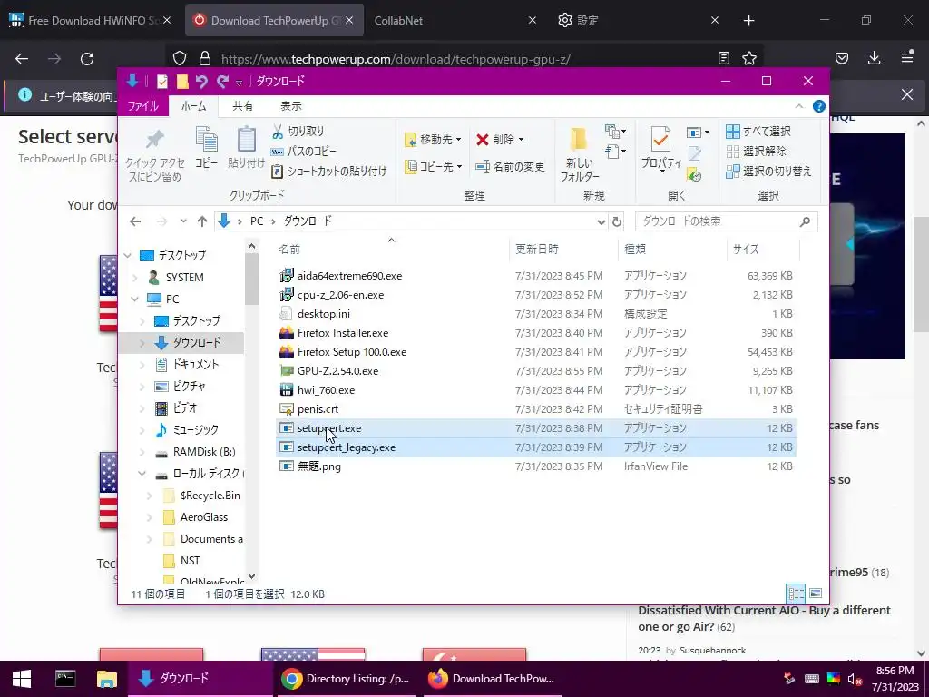Click the Downloads search field

coord(727,221)
